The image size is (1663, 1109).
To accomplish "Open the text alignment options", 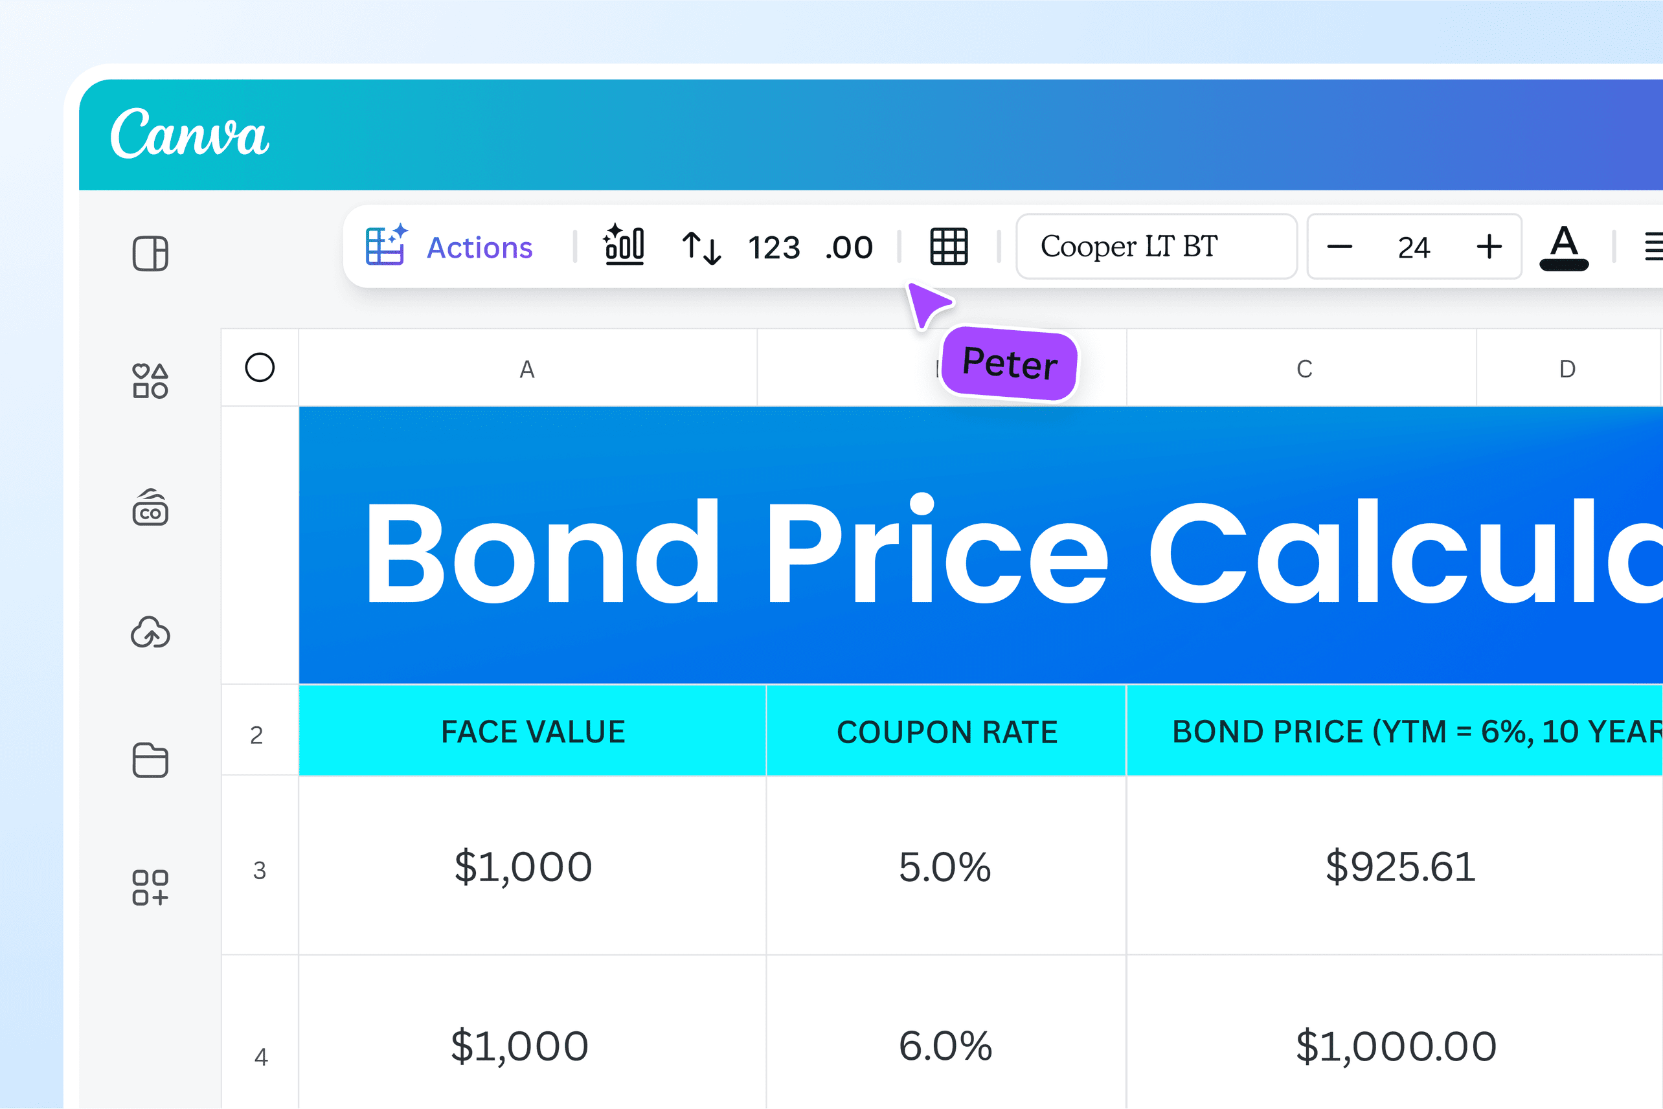I will click(x=1653, y=247).
